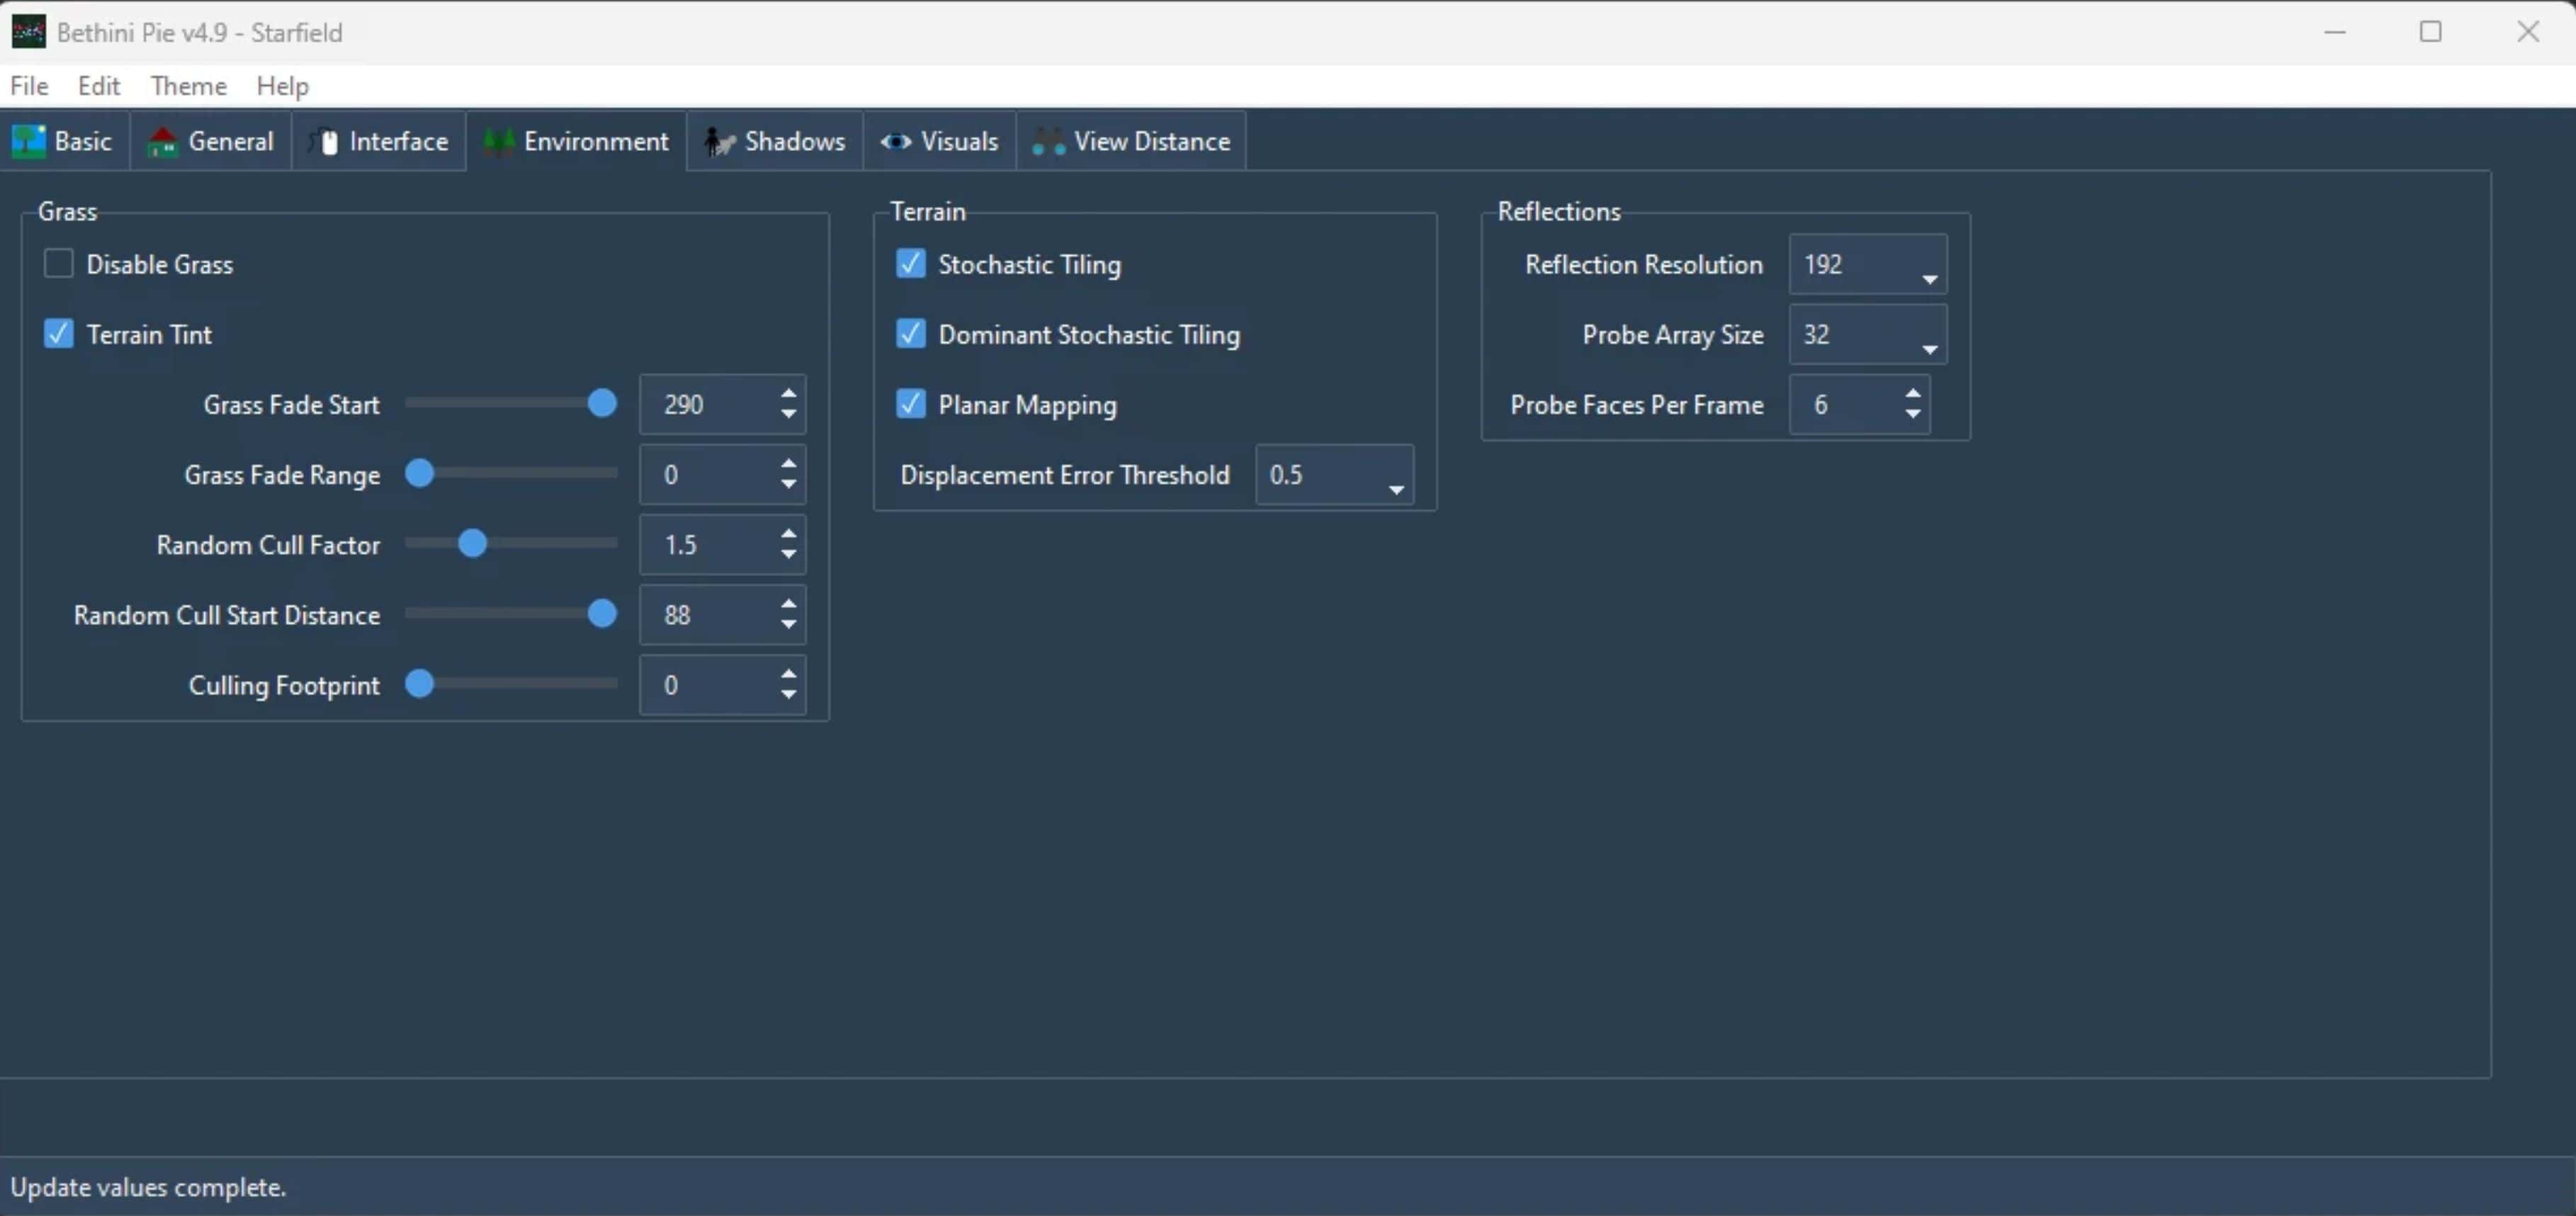
Task: Enable the Disable Grass checkbox
Action: click(x=59, y=264)
